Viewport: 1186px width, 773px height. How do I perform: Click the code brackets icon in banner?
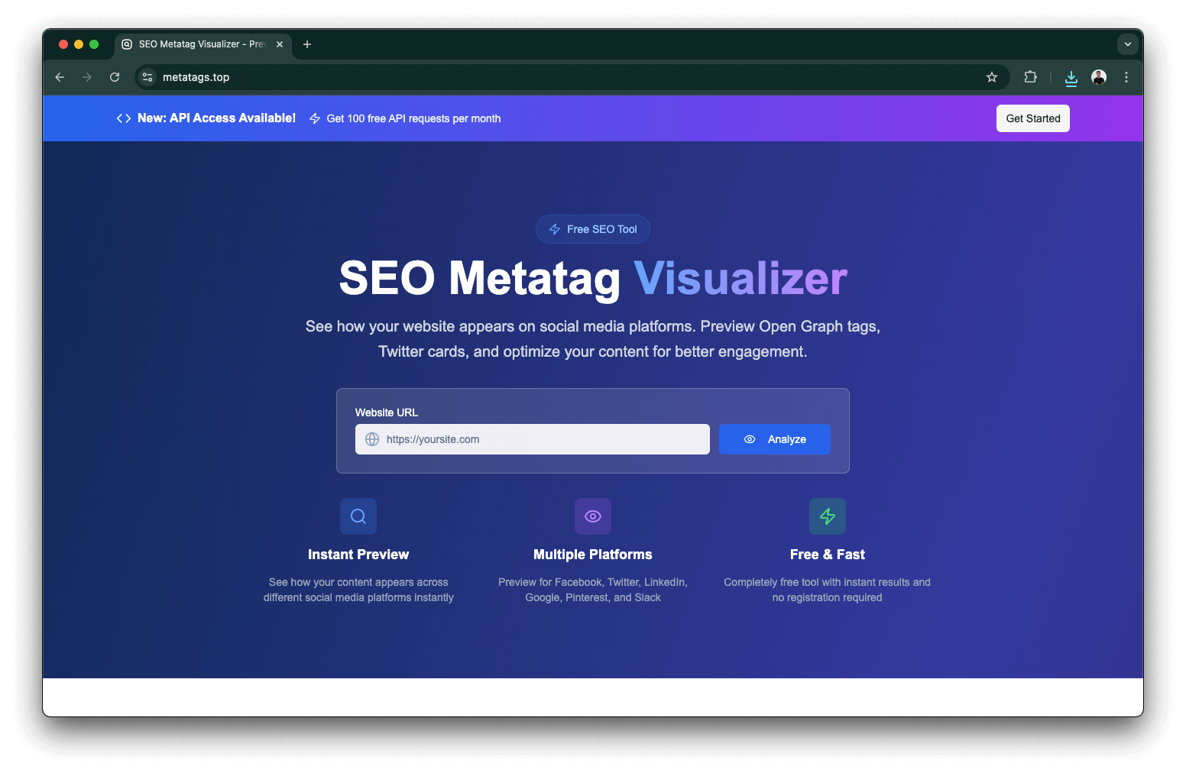124,118
